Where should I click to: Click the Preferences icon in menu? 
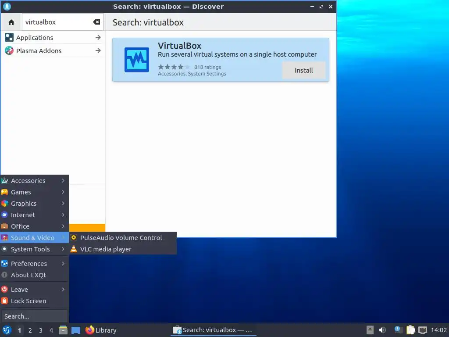(4, 263)
